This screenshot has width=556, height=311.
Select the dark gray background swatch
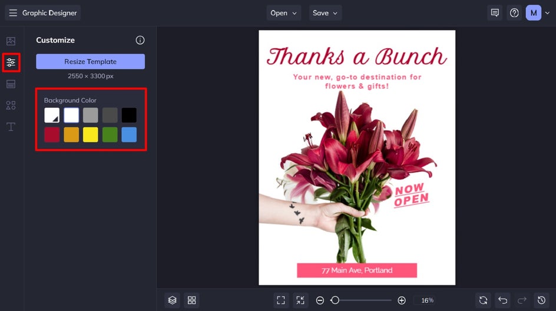[110, 115]
